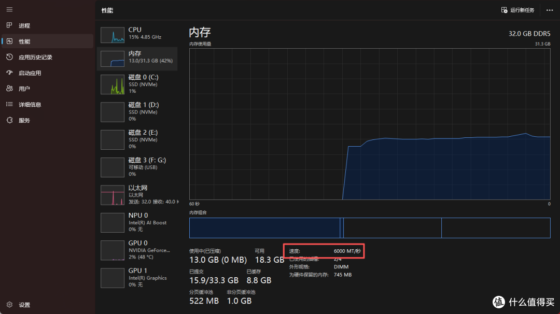This screenshot has width=560, height=314.
Task: Go to the 进程 tab label
Action: pos(24,26)
